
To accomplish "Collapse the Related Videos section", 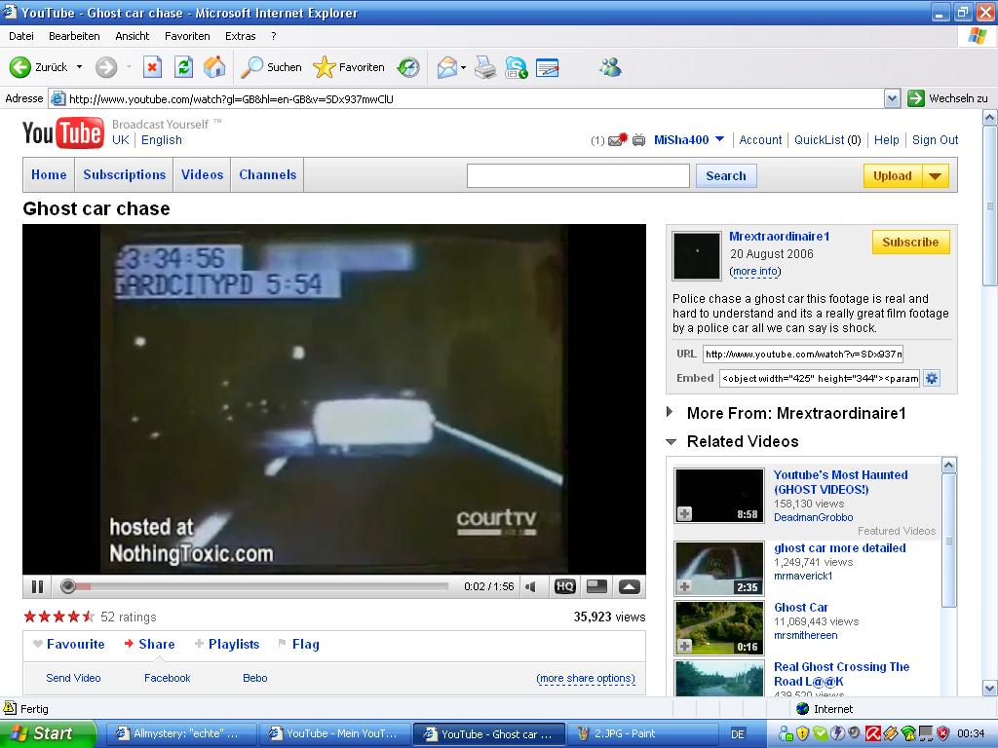I will pos(671,441).
